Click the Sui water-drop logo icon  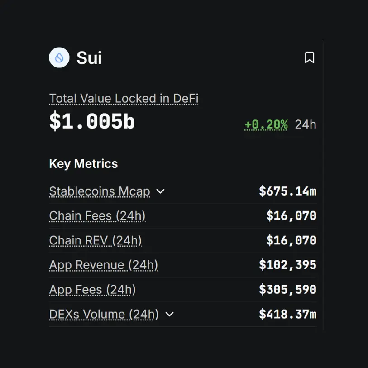click(59, 57)
